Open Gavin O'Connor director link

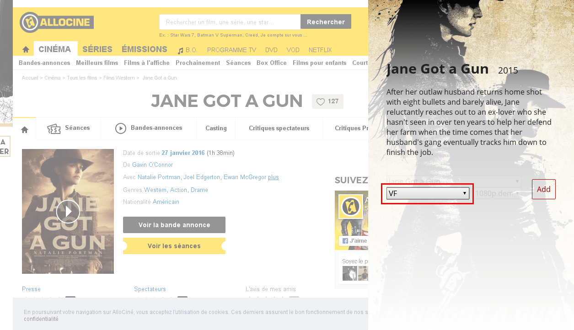[x=153, y=165]
